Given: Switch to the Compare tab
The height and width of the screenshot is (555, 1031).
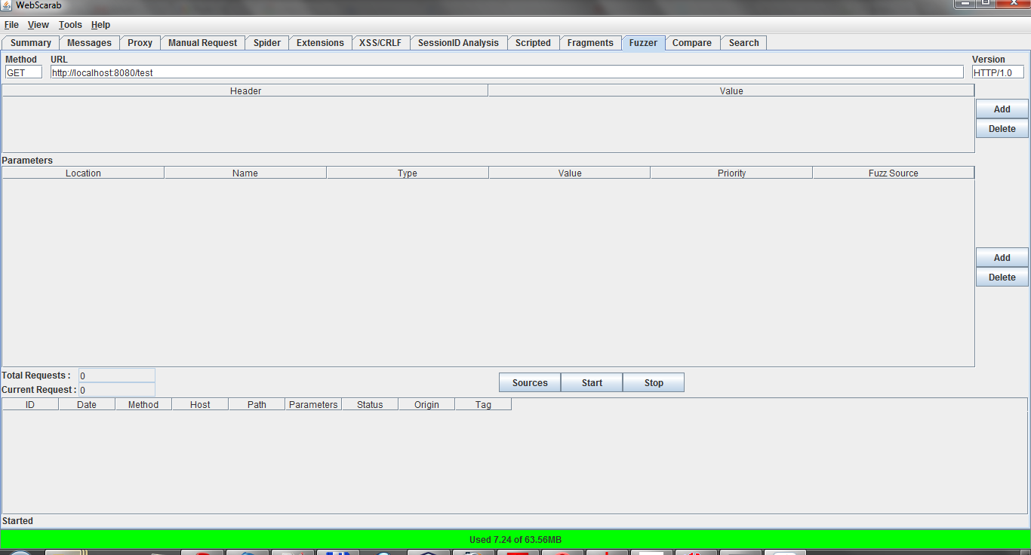Looking at the screenshot, I should pos(692,43).
